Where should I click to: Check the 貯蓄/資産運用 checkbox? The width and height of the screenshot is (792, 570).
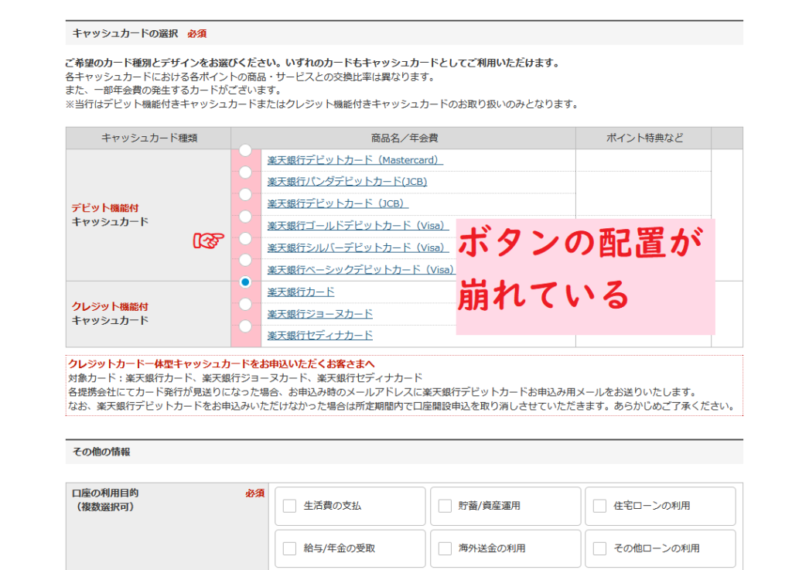click(x=445, y=506)
